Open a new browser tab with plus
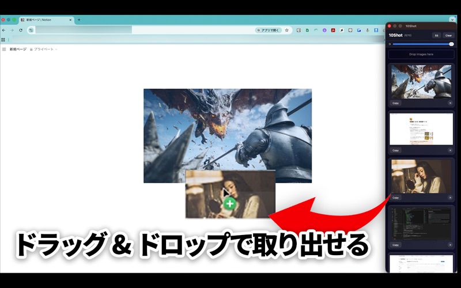461x288 pixels. [x=79, y=20]
